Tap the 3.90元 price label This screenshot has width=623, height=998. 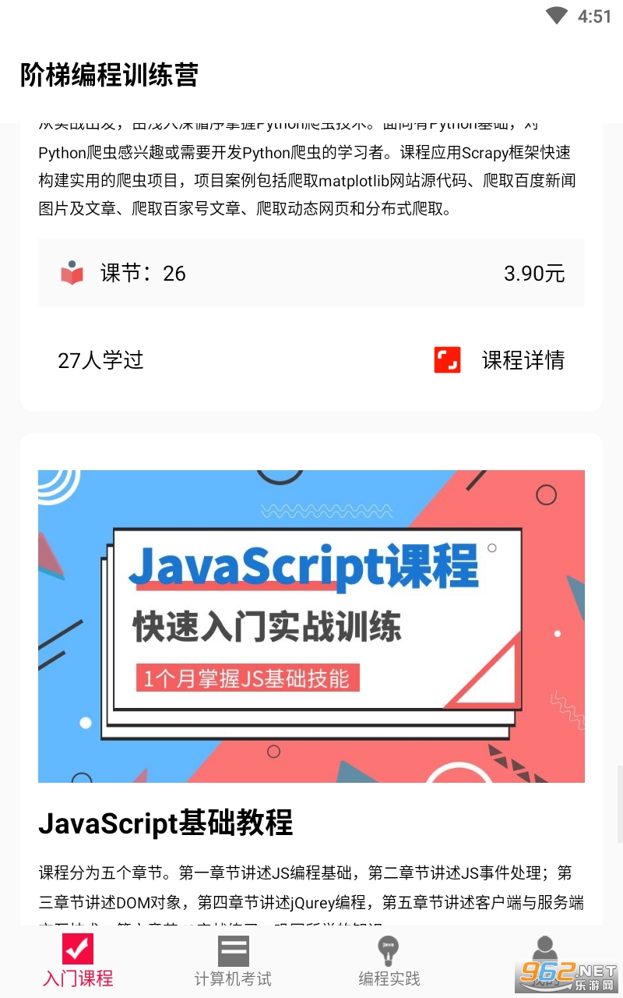pos(534,273)
